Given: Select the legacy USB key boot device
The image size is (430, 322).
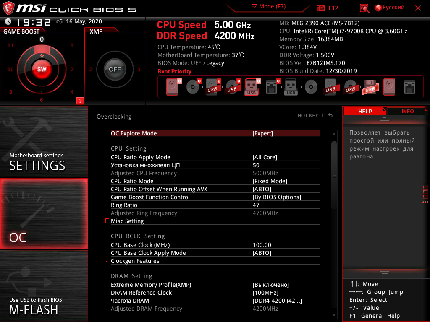Looking at the screenshot, I should [291, 87].
